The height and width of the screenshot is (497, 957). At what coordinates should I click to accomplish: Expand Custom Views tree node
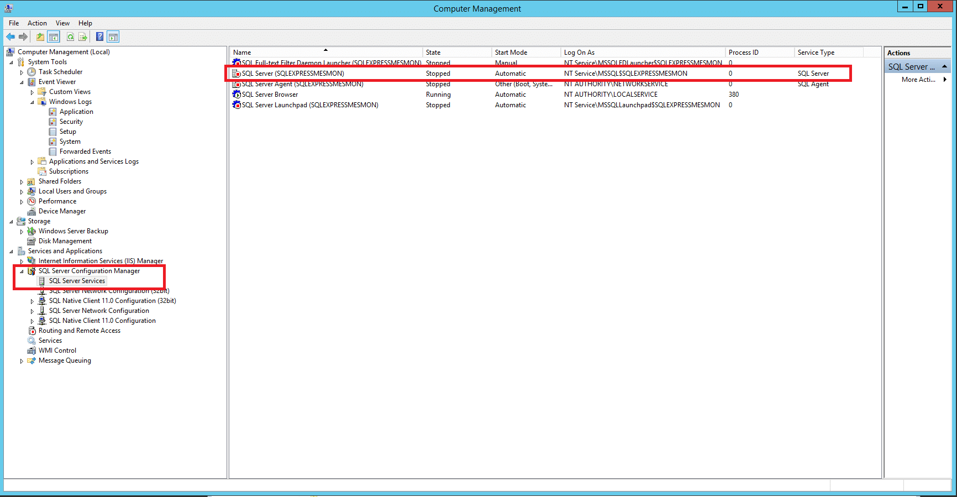tap(32, 92)
